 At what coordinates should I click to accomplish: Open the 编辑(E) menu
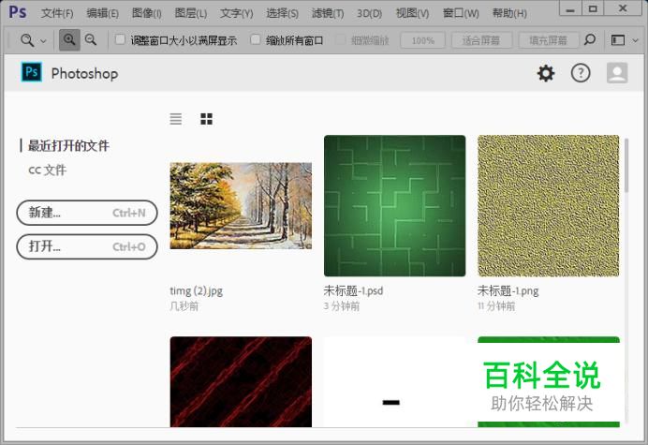pos(102,13)
